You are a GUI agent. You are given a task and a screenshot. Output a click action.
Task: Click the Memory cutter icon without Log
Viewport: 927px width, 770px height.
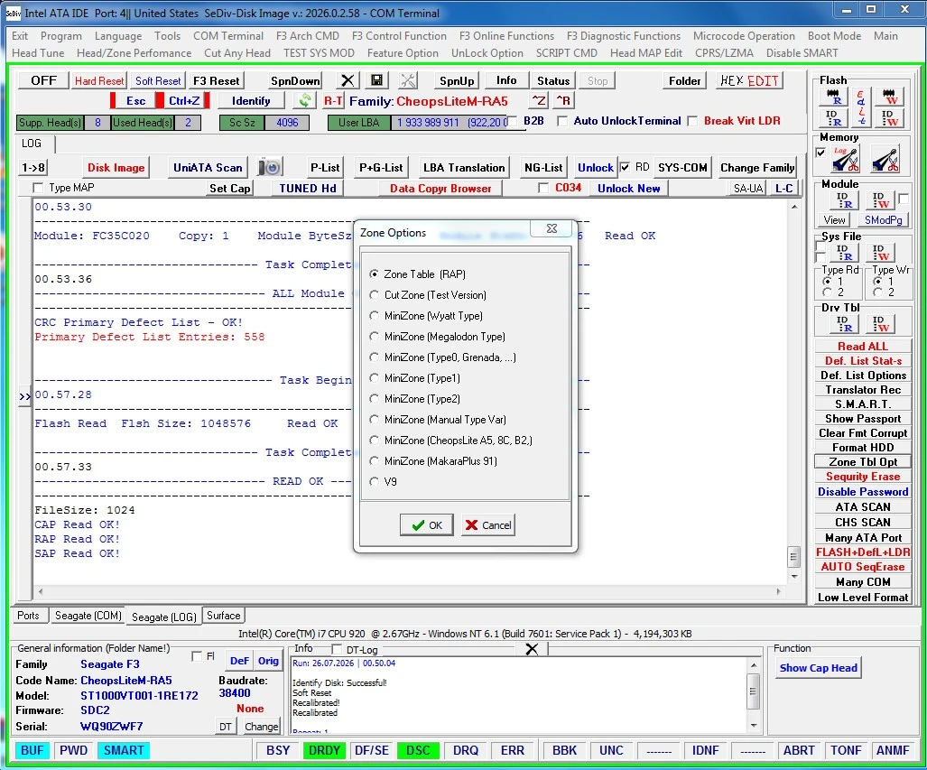point(885,159)
